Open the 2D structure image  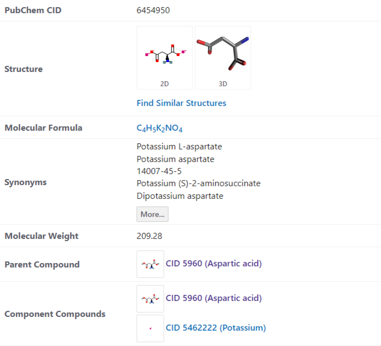(164, 54)
